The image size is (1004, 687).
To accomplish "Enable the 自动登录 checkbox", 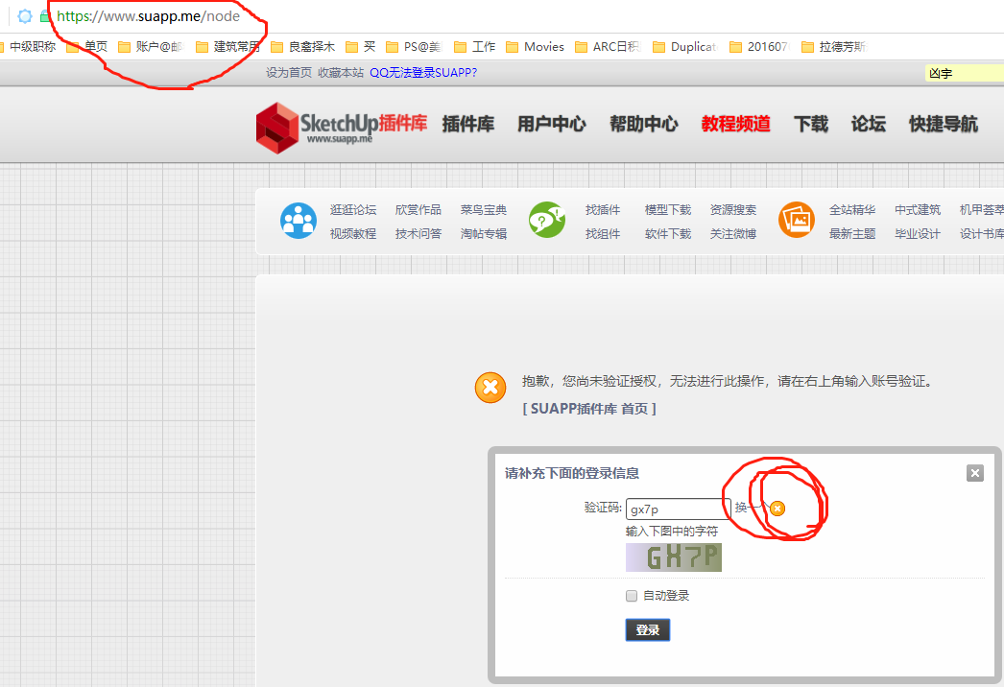I will (631, 596).
